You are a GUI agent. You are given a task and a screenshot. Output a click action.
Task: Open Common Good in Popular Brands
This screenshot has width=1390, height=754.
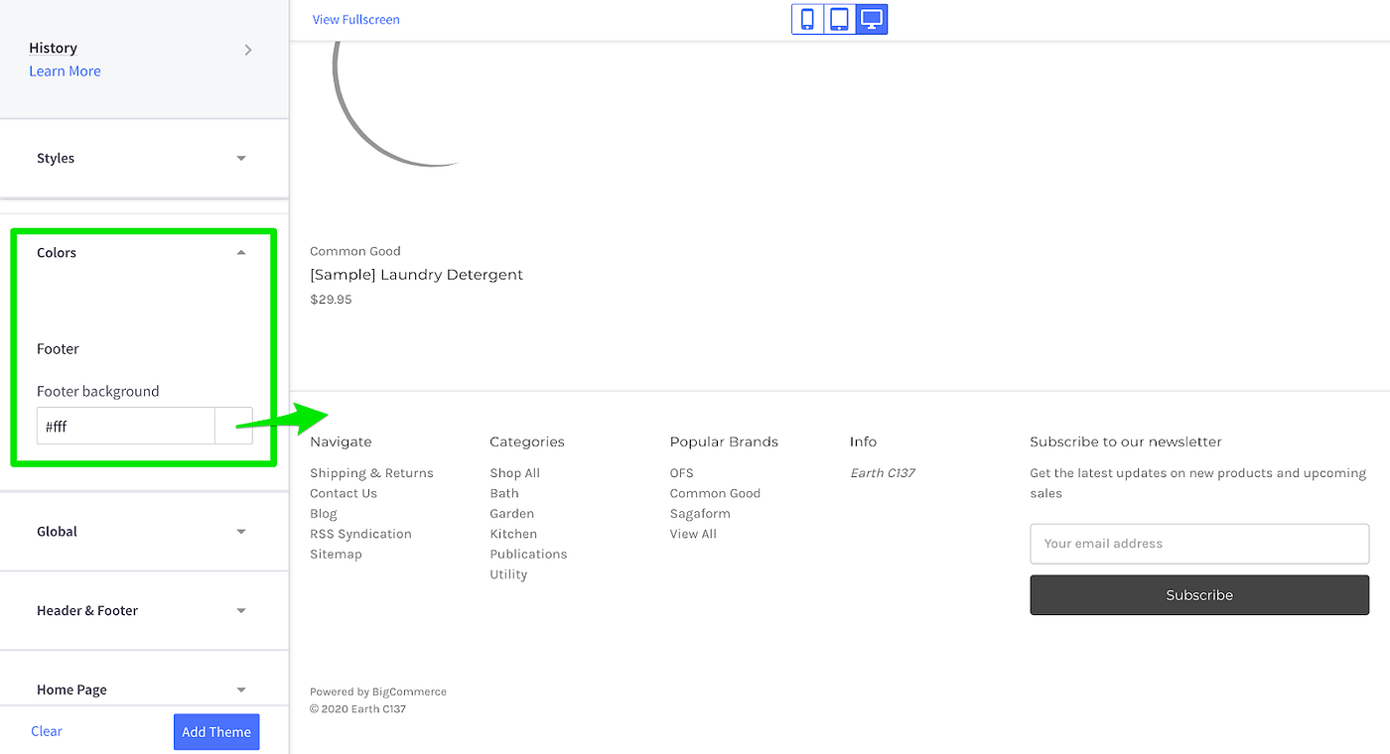click(715, 493)
